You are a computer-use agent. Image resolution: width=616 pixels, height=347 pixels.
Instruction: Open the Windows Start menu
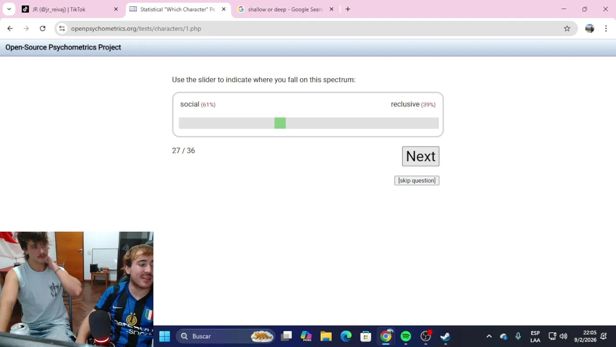pyautogui.click(x=165, y=336)
